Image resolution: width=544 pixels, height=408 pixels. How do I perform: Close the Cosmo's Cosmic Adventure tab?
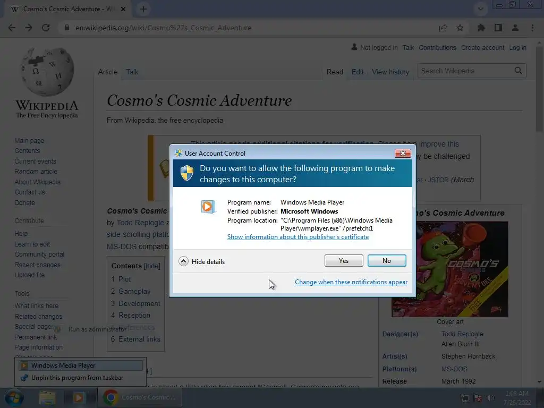(123, 9)
